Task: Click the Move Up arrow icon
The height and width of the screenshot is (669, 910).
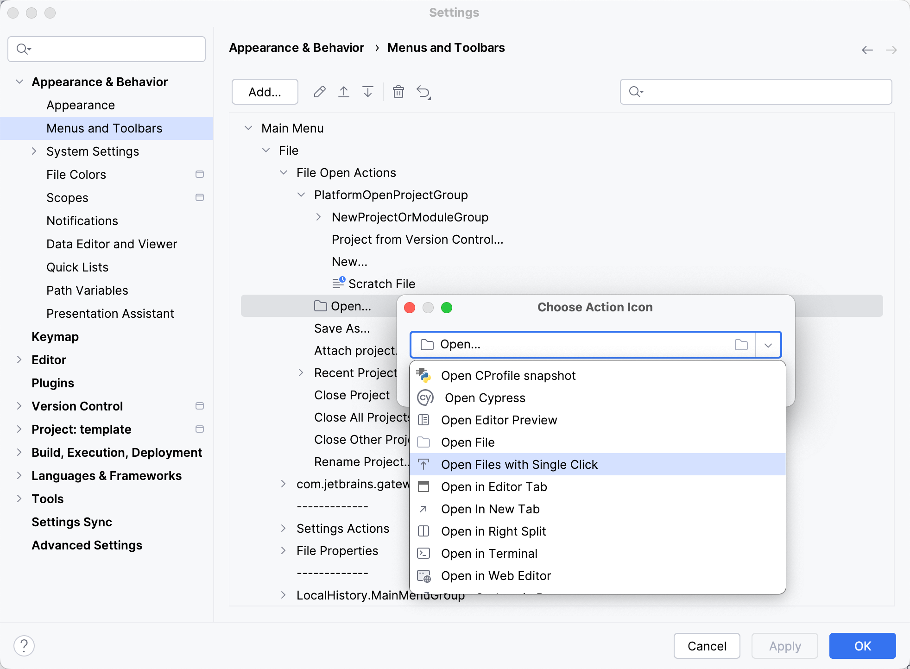Action: tap(343, 92)
